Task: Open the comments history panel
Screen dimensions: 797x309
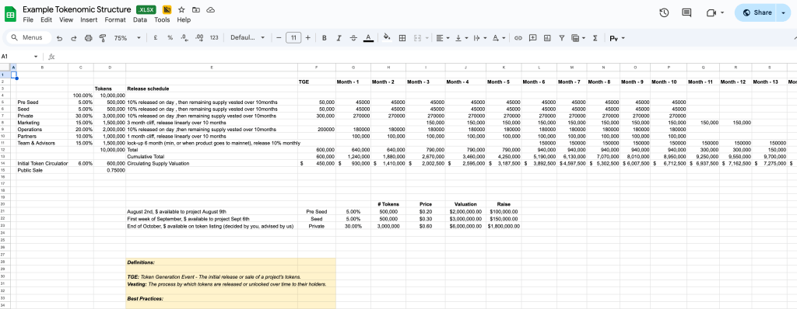Action: click(686, 12)
